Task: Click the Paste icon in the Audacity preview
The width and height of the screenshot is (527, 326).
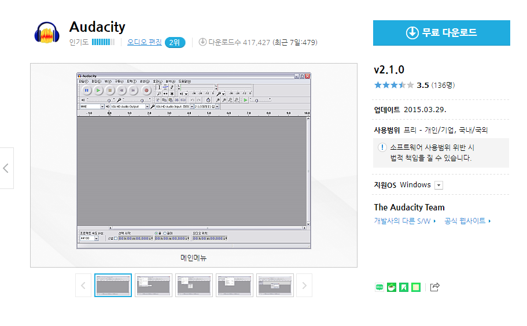Action: coord(171,100)
